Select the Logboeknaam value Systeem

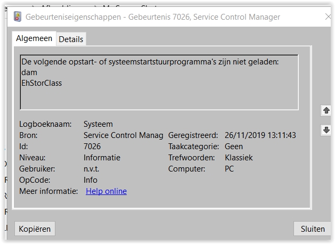point(98,124)
